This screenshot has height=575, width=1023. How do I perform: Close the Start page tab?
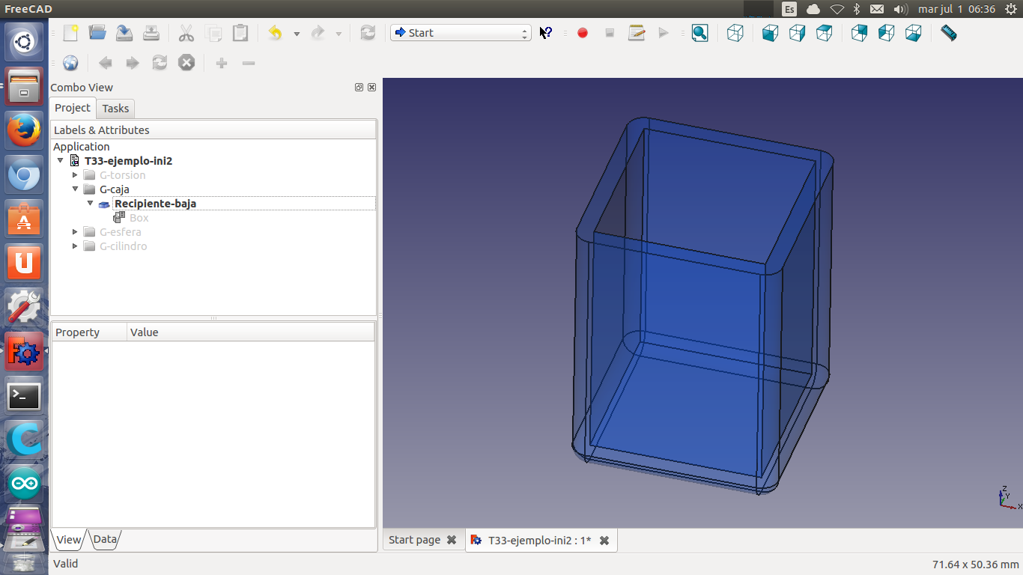[x=452, y=540]
